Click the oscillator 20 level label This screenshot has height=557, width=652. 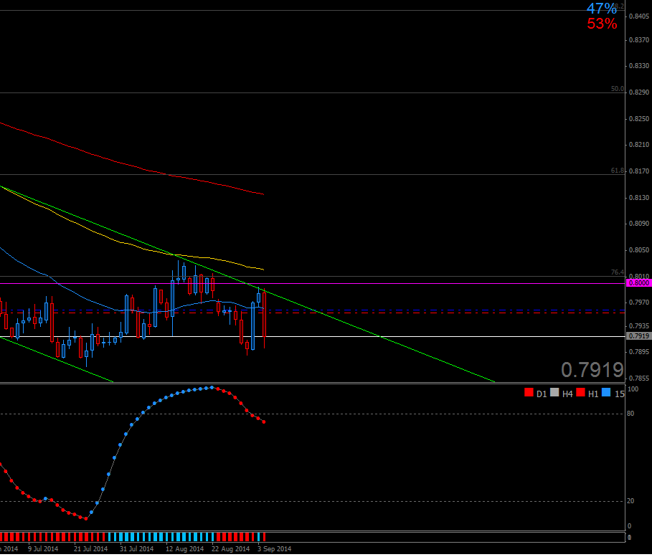click(x=630, y=501)
